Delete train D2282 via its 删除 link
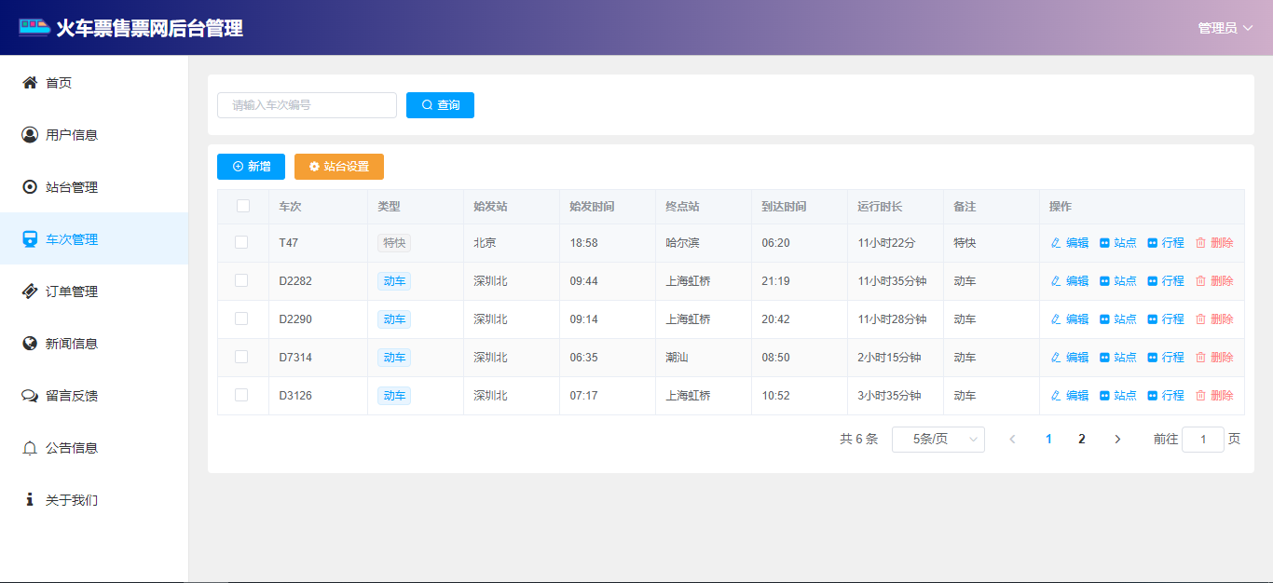 [x=1214, y=280]
